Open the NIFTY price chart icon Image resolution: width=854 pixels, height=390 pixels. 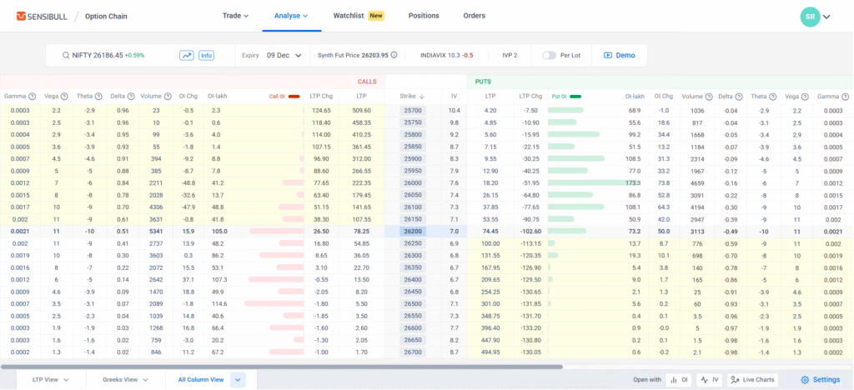click(x=187, y=56)
